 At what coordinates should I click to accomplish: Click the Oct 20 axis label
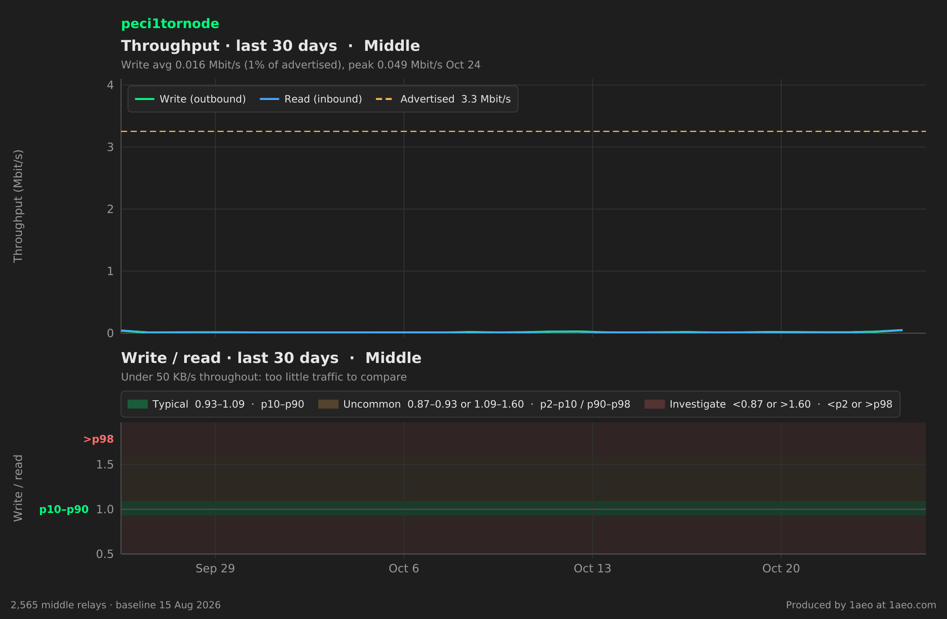coord(781,569)
